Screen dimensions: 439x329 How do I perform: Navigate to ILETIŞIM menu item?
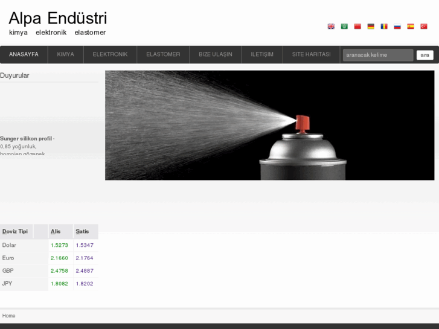point(262,54)
